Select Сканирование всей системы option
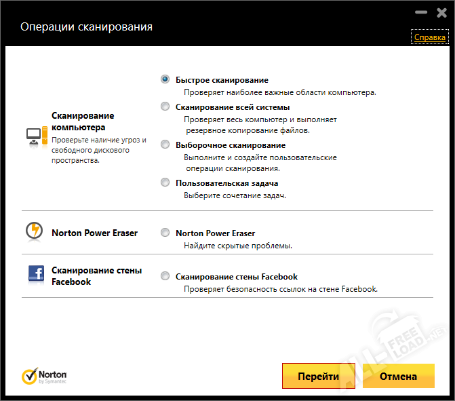This screenshot has height=401, width=455. [x=165, y=107]
